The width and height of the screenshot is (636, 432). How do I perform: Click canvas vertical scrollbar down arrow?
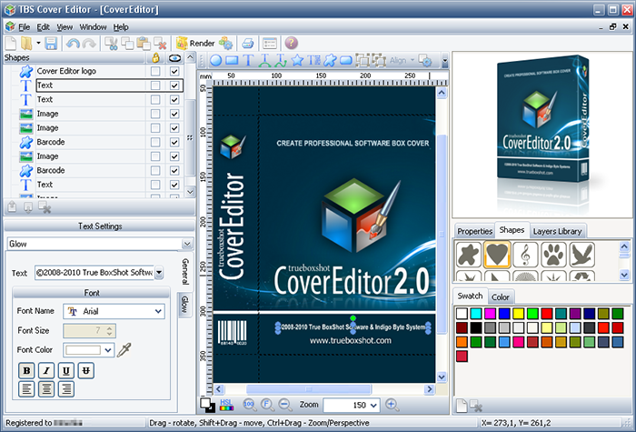[442, 377]
